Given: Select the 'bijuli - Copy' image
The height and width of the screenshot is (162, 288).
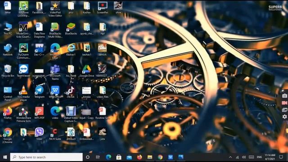Looking at the screenshot, I should pyautogui.click(x=86, y=114).
